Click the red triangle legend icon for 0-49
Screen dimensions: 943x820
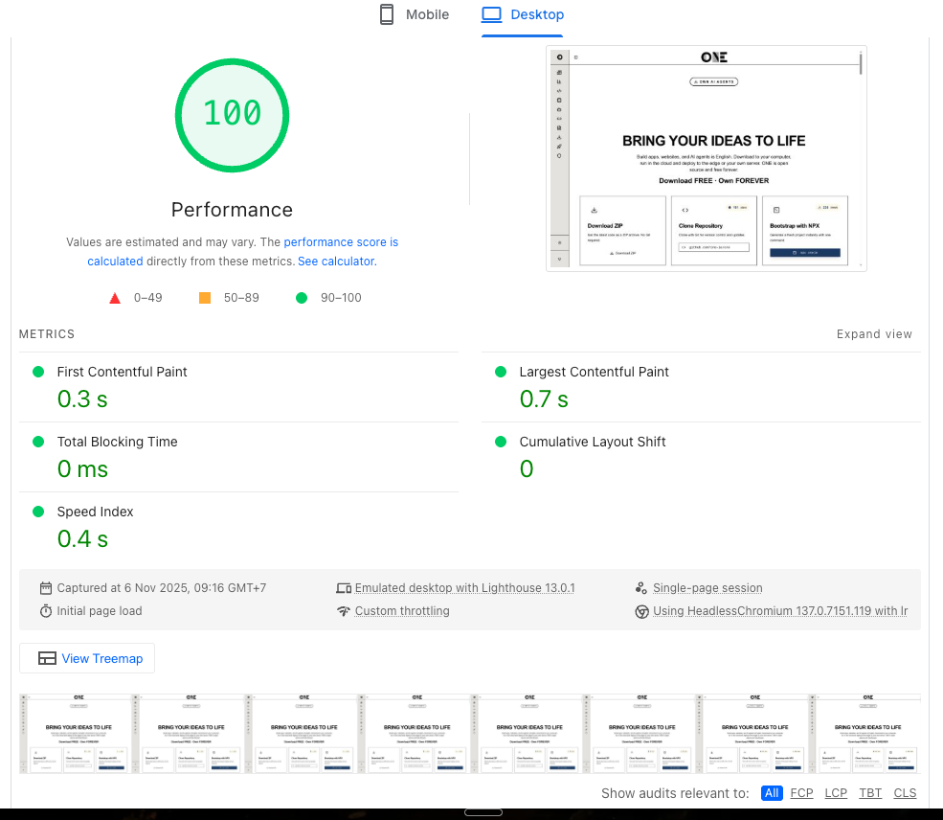[115, 297]
